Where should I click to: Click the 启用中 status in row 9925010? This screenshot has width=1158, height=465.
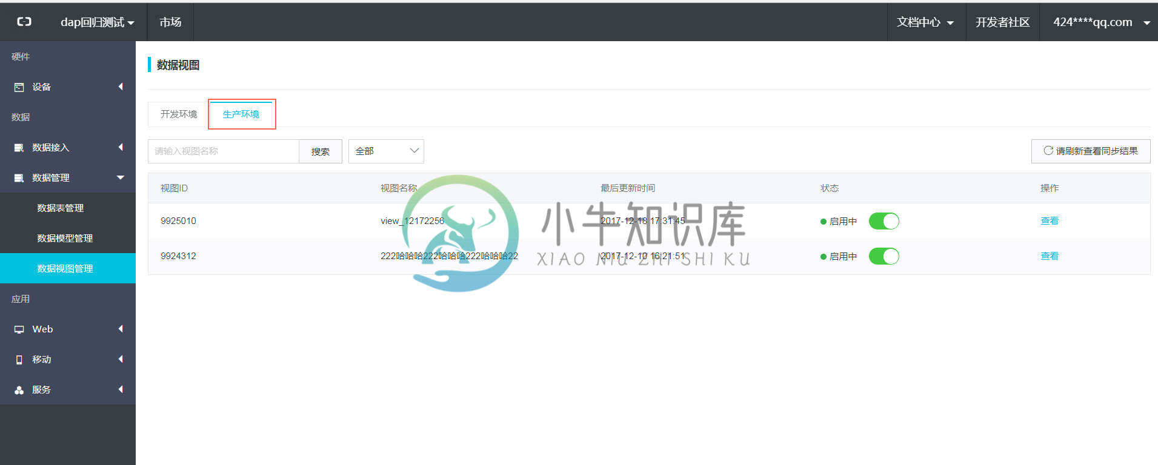[x=839, y=221]
